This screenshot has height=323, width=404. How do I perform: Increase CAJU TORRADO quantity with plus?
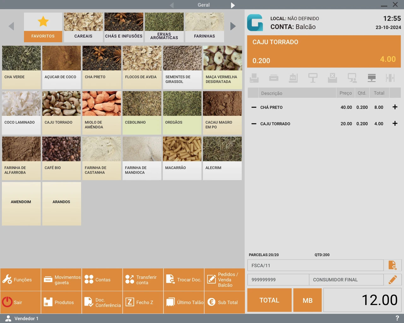395,124
